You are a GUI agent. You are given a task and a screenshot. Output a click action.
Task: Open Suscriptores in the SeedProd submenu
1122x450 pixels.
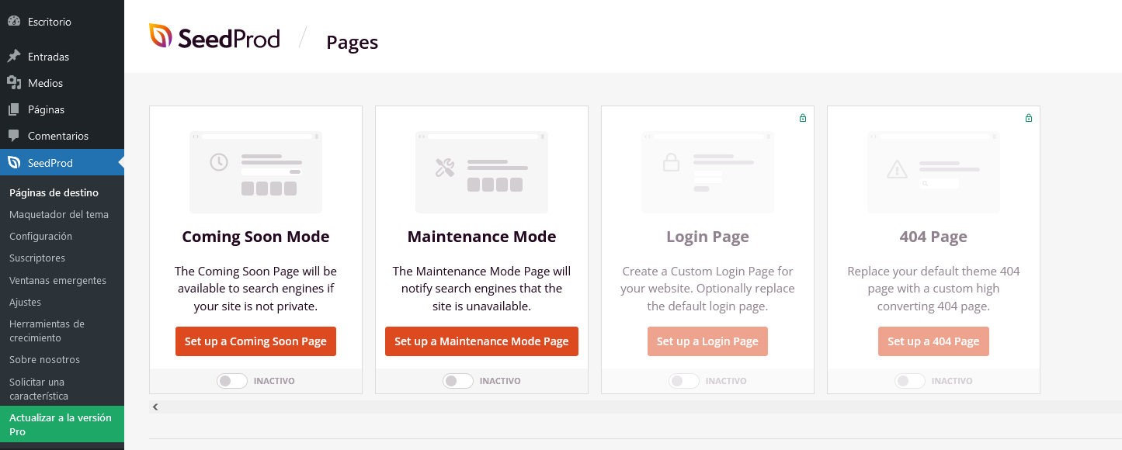coord(37,258)
